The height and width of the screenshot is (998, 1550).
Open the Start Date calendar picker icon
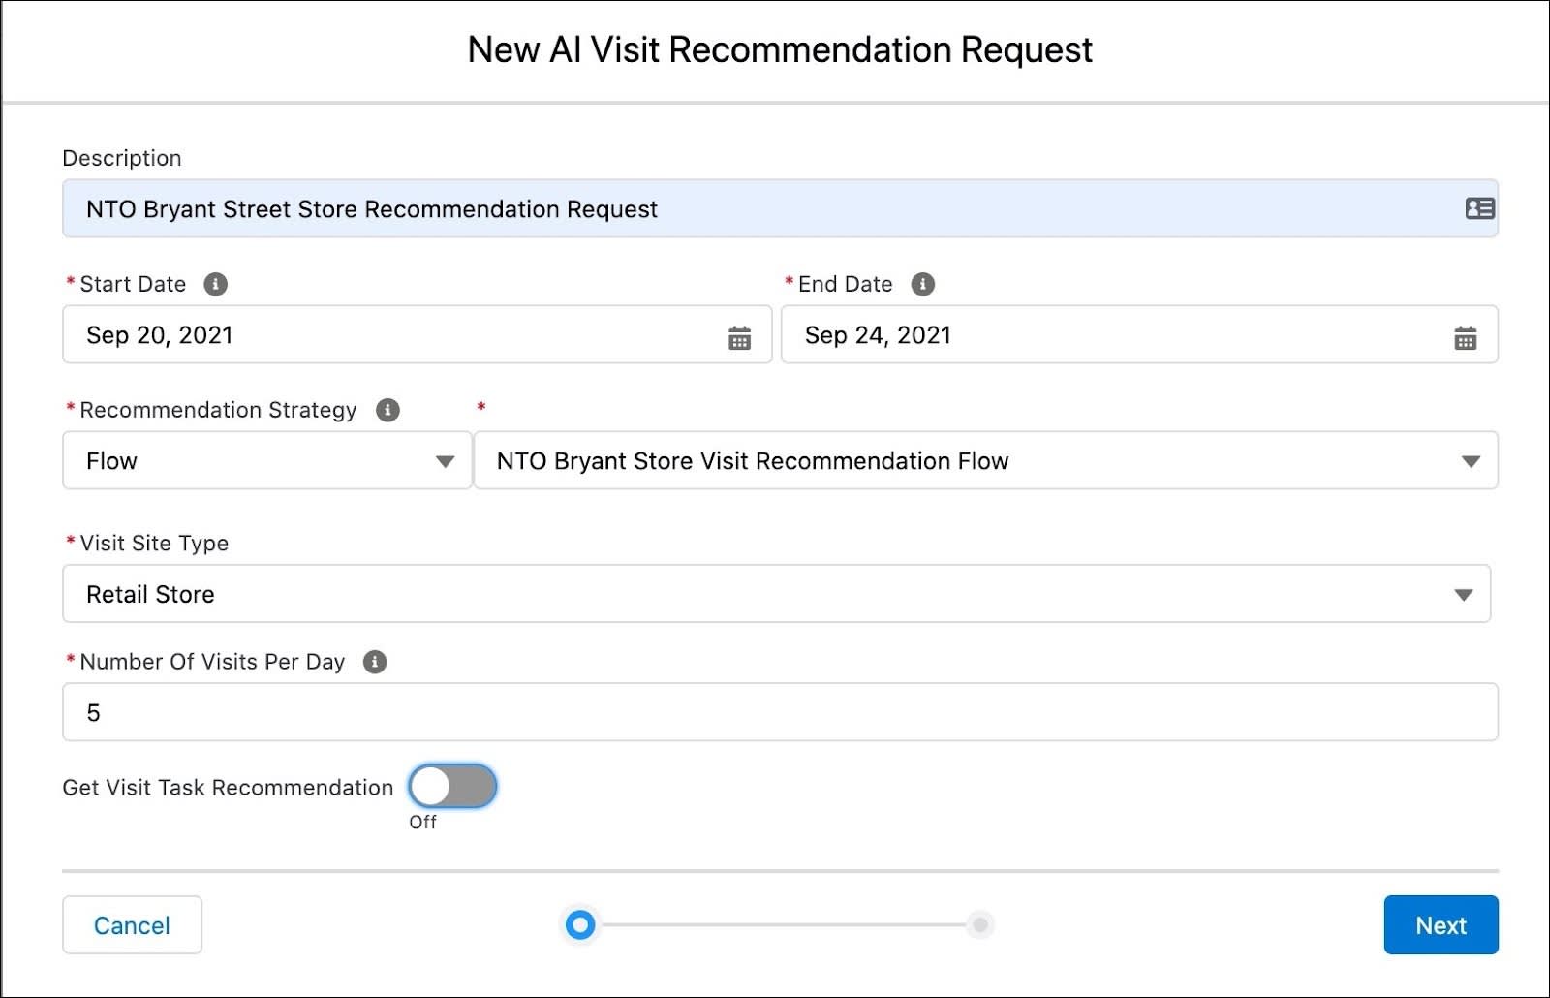pos(739,338)
